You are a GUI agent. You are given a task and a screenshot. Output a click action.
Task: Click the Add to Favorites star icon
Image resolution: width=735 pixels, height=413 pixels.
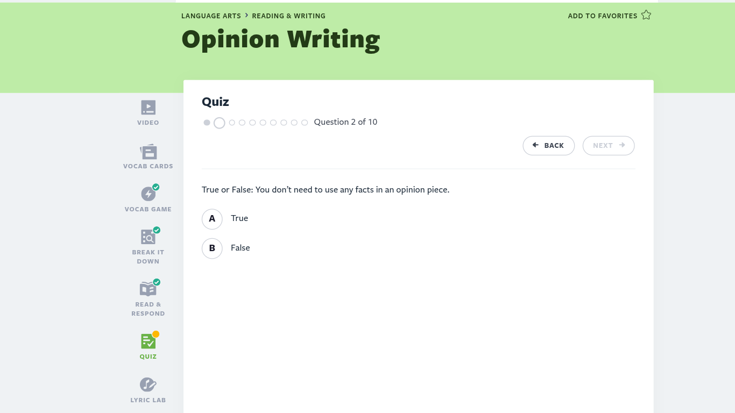646,15
